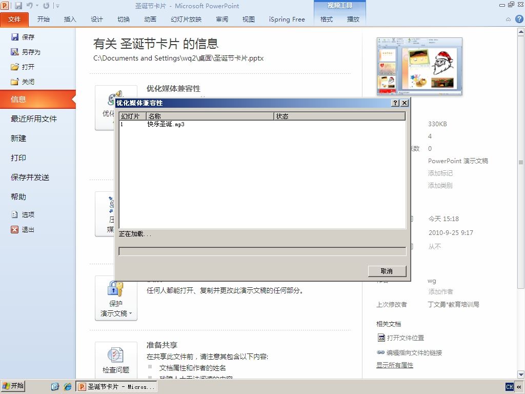
Task: Switch to the 幻灯片放映 ribbon tab
Action: 186,19
